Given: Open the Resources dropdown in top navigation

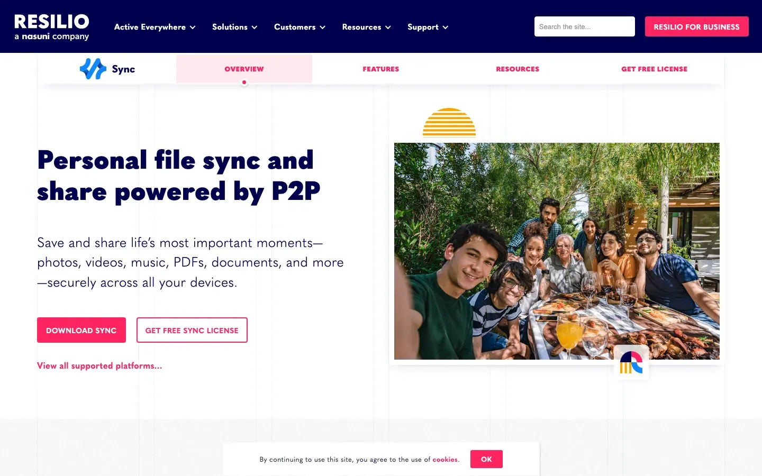Looking at the screenshot, I should pyautogui.click(x=366, y=27).
